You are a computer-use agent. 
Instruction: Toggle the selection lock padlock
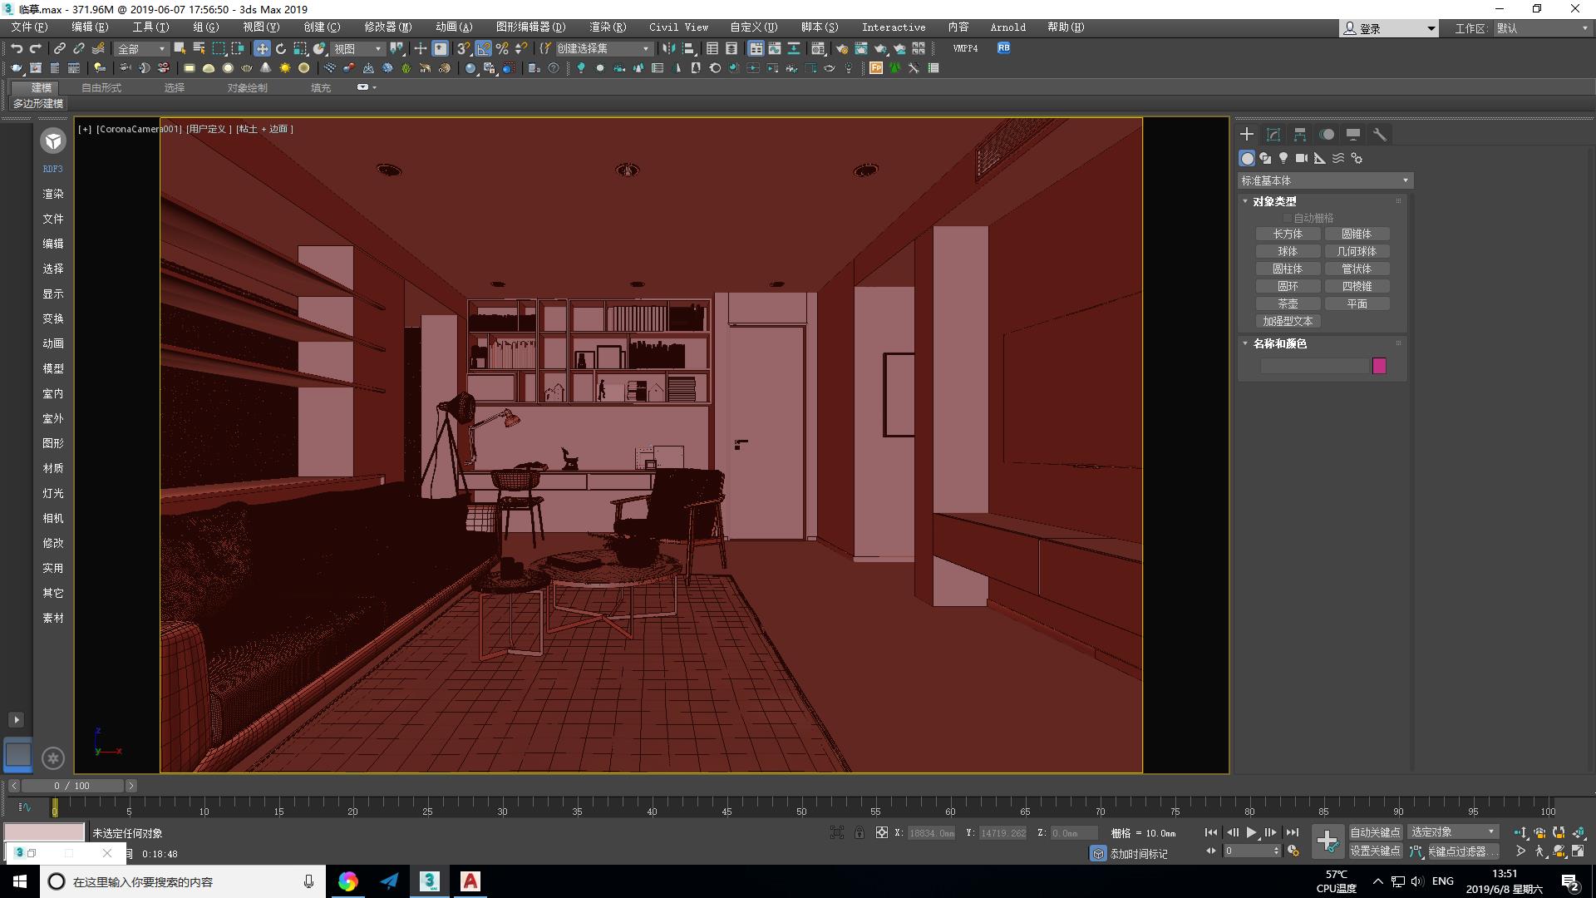click(x=860, y=832)
